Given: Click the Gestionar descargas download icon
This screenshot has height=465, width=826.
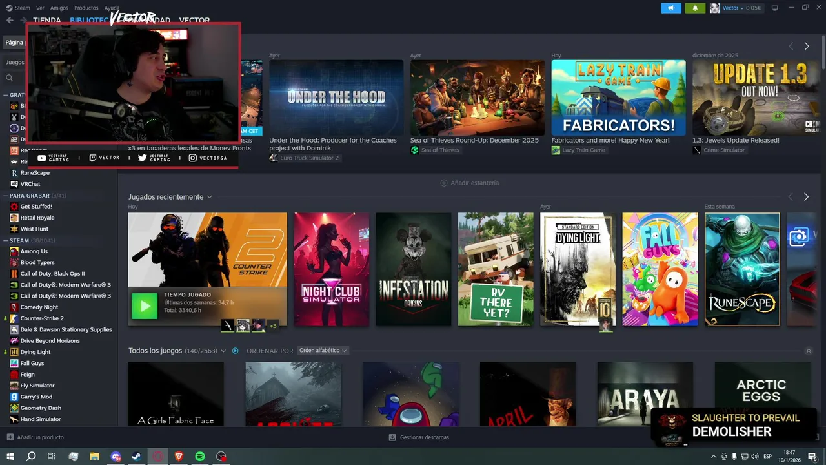Looking at the screenshot, I should click(x=392, y=437).
